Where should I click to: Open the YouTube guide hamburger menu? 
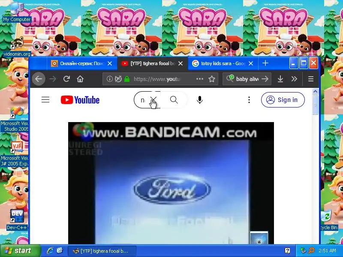click(x=45, y=100)
